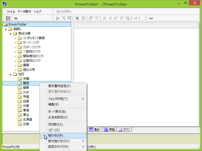Select the 東北 folder in tree

[26, 115]
